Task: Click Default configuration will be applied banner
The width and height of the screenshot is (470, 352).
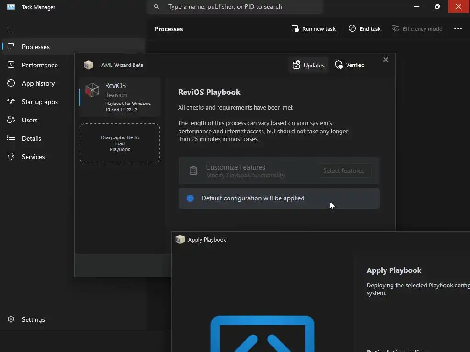Action: [279, 198]
